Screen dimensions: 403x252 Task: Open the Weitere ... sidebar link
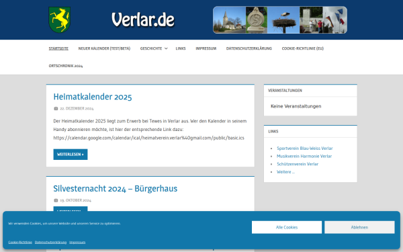pyautogui.click(x=285, y=172)
